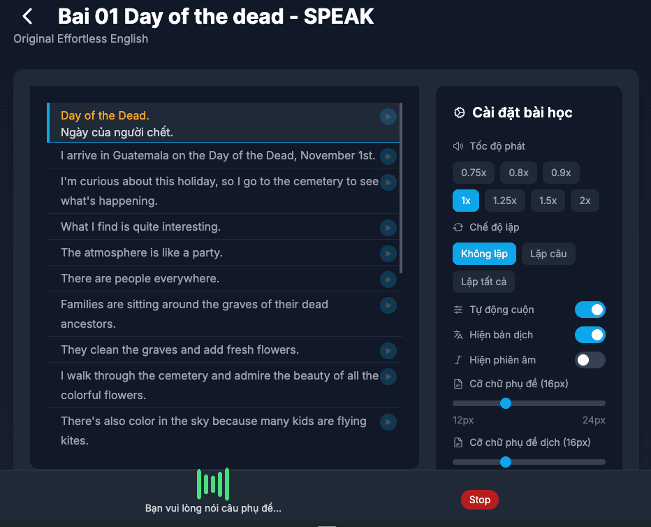Enable the Hiện phiên âm switch

pyautogui.click(x=590, y=360)
